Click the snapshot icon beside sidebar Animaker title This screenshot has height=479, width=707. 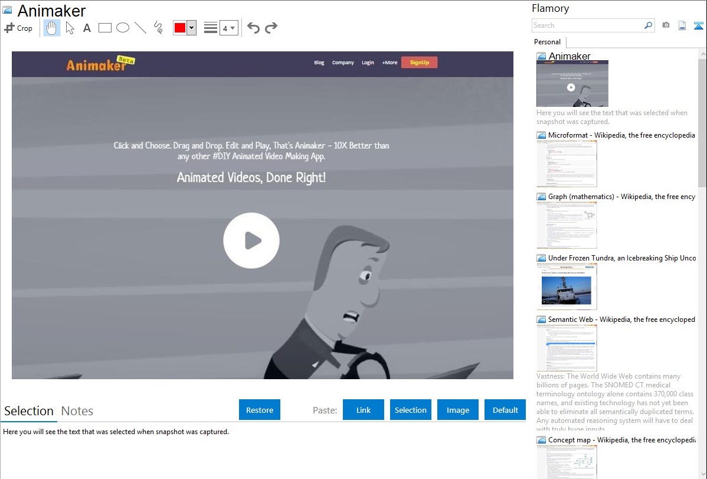[541, 57]
